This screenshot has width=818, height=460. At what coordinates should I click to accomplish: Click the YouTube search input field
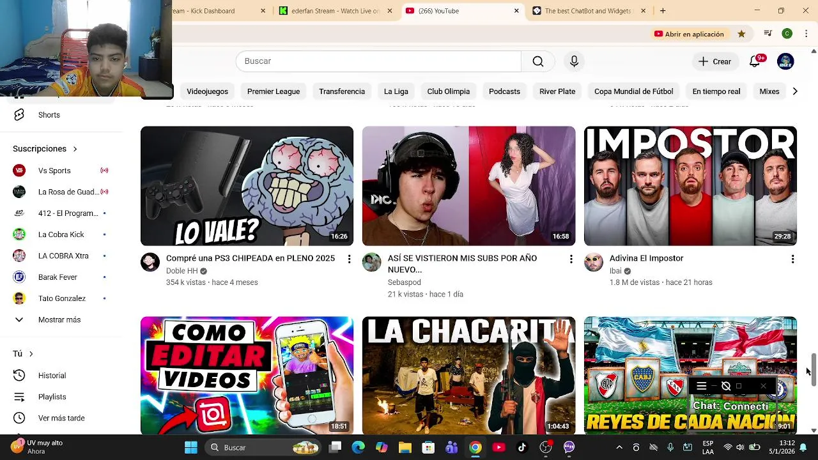(x=378, y=61)
